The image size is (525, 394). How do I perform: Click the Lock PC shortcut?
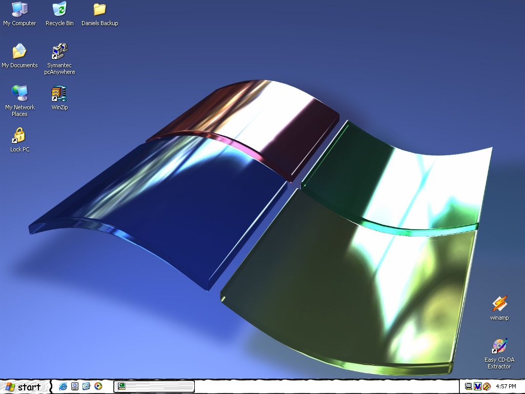coord(19,136)
